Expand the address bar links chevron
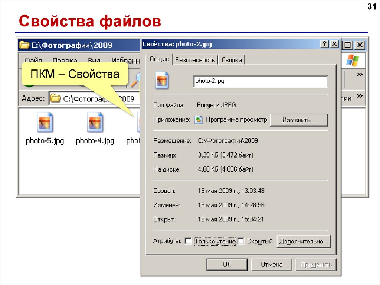 [359, 97]
